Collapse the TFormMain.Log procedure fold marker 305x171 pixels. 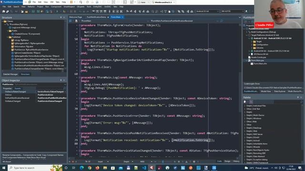[x=80, y=77]
